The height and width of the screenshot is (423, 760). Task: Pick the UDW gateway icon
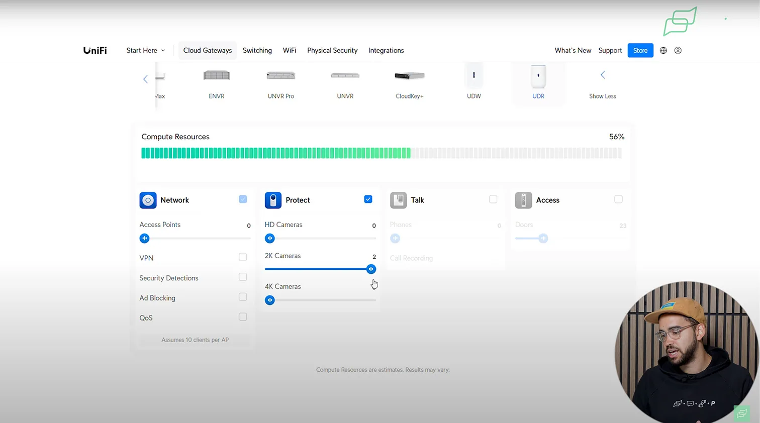(473, 76)
